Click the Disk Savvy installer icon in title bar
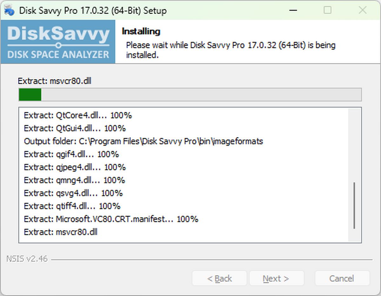381x296 pixels. tap(9, 10)
